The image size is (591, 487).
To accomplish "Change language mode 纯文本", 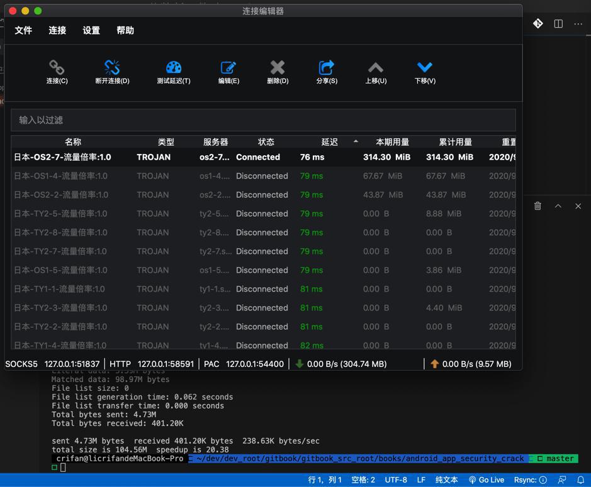I will (x=447, y=480).
